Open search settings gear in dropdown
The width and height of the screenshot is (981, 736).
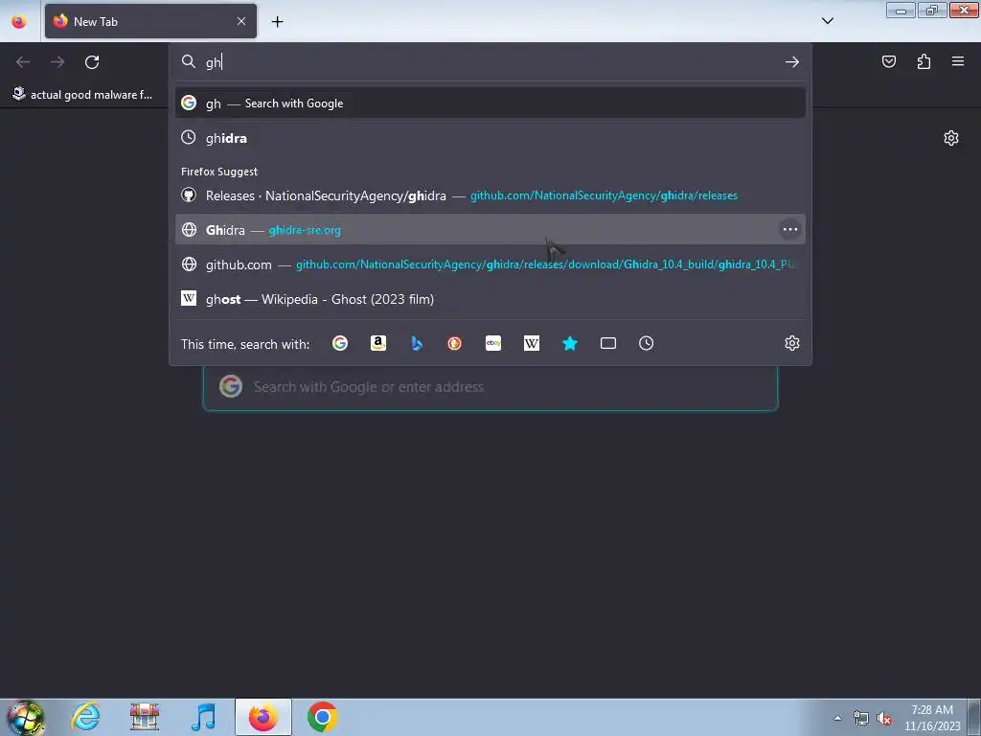coord(792,343)
